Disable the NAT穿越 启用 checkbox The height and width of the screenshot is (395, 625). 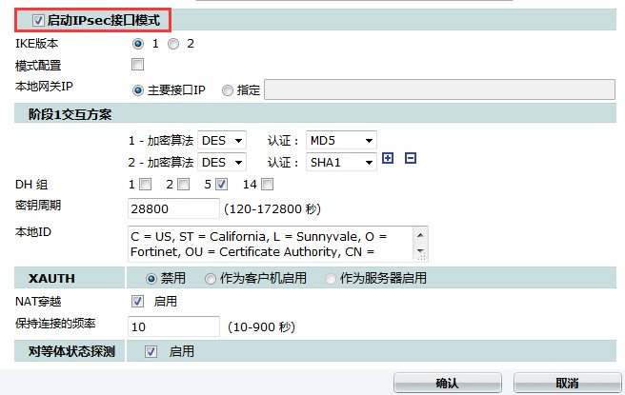tap(137, 302)
